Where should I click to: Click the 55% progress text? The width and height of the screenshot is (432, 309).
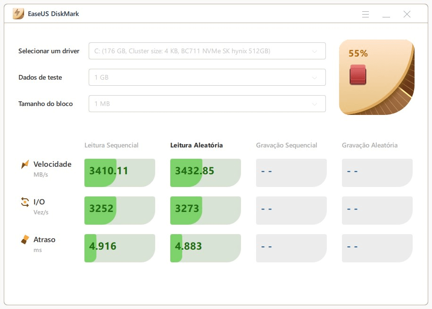pos(358,53)
